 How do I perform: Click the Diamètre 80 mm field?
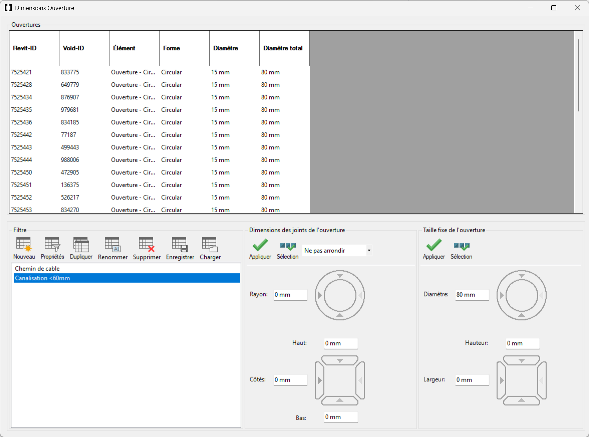472,295
